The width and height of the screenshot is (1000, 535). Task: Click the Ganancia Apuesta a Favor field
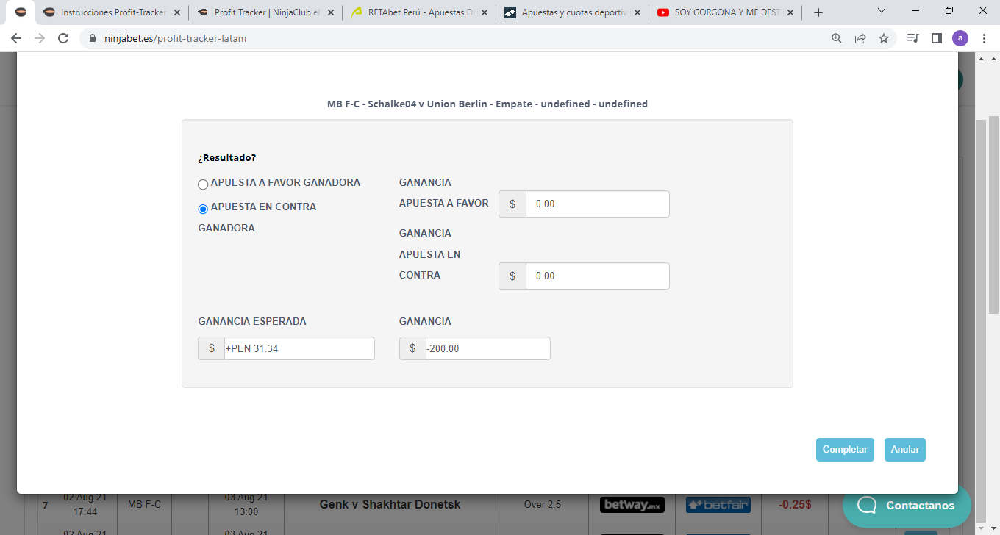click(597, 204)
